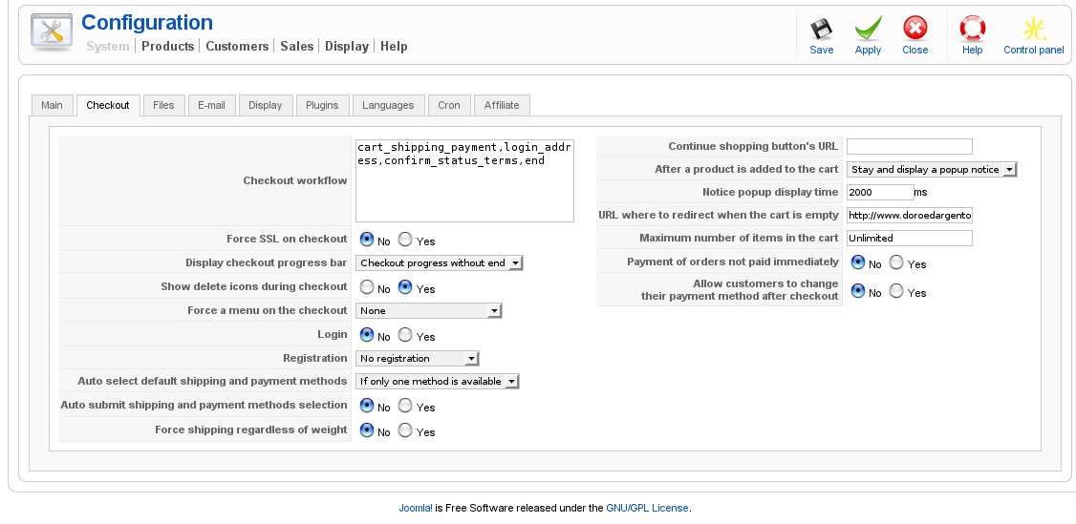Select Yes for Force shipping regardless of weight
Image resolution: width=1076 pixels, height=524 pixels.
(405, 430)
